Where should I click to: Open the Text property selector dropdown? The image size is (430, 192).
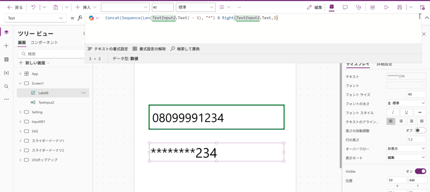(x=35, y=18)
